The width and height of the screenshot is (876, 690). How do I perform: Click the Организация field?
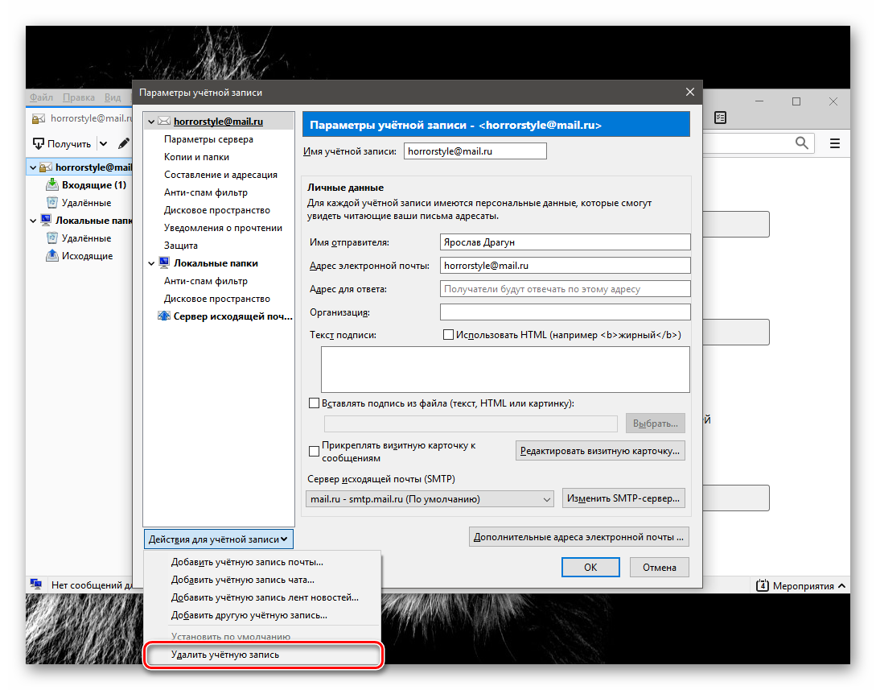[x=565, y=312]
